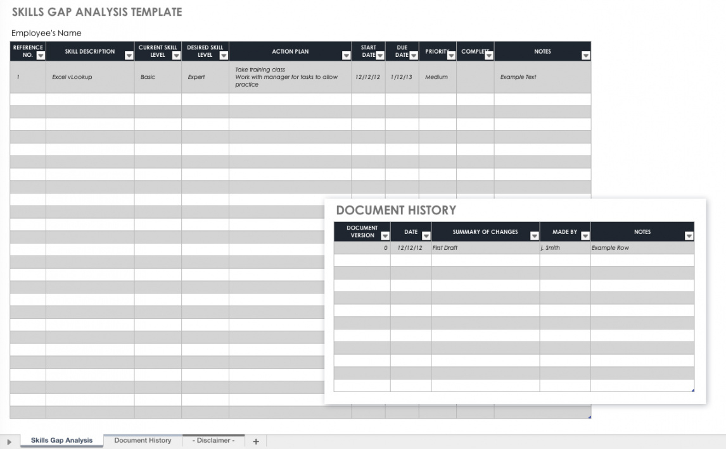Open the Start Date filter dropdown
The image size is (726, 449).
point(380,56)
